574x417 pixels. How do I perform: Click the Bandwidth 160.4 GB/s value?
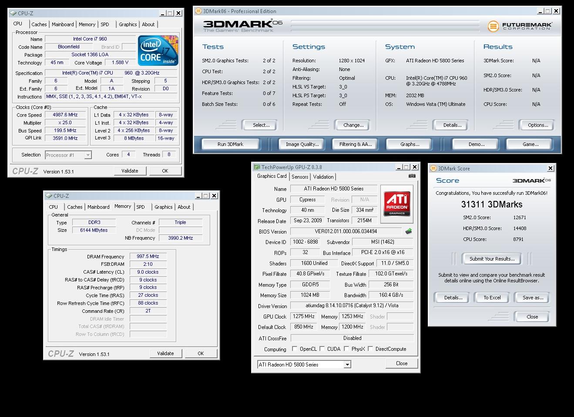click(x=391, y=295)
